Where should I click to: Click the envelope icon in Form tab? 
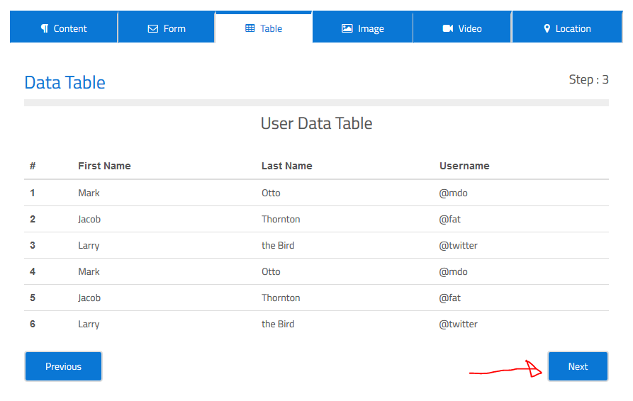pos(153,28)
